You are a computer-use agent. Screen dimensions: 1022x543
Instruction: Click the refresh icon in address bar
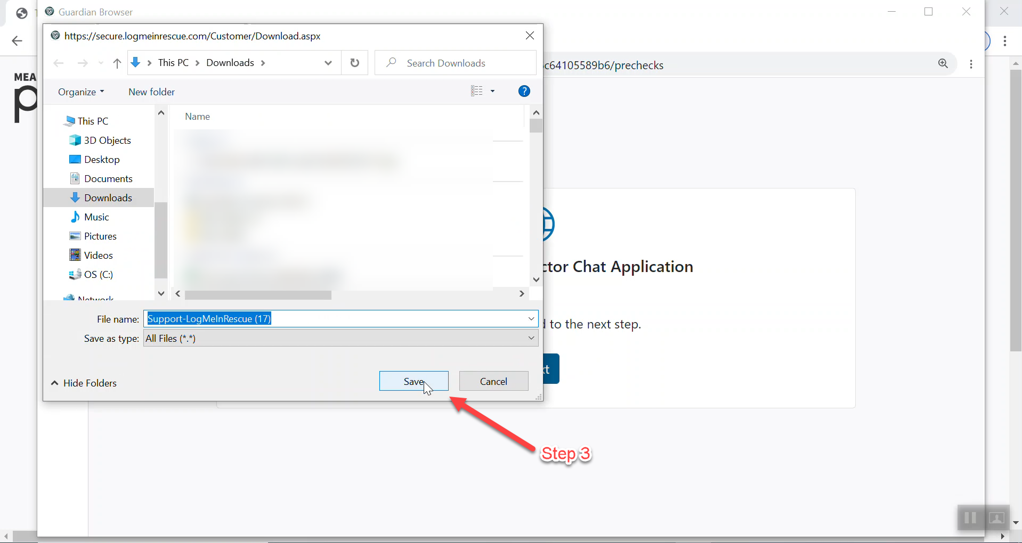point(355,63)
